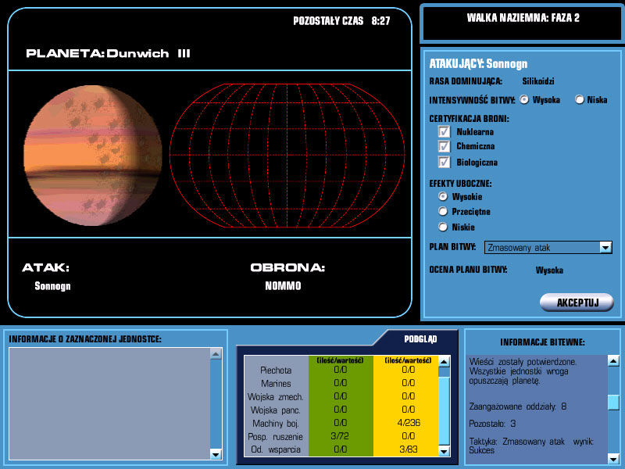Click defender name NOMMO under OBRONA
The width and height of the screenshot is (625, 469).
pyautogui.click(x=283, y=285)
